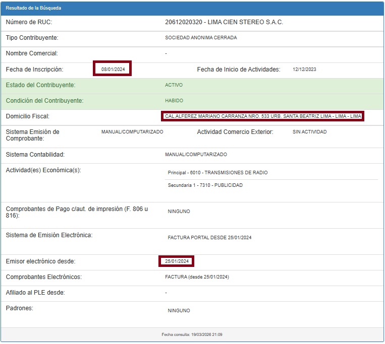Select the 'SOCIEDAD ANONIMA CERRADA' value

[201, 38]
